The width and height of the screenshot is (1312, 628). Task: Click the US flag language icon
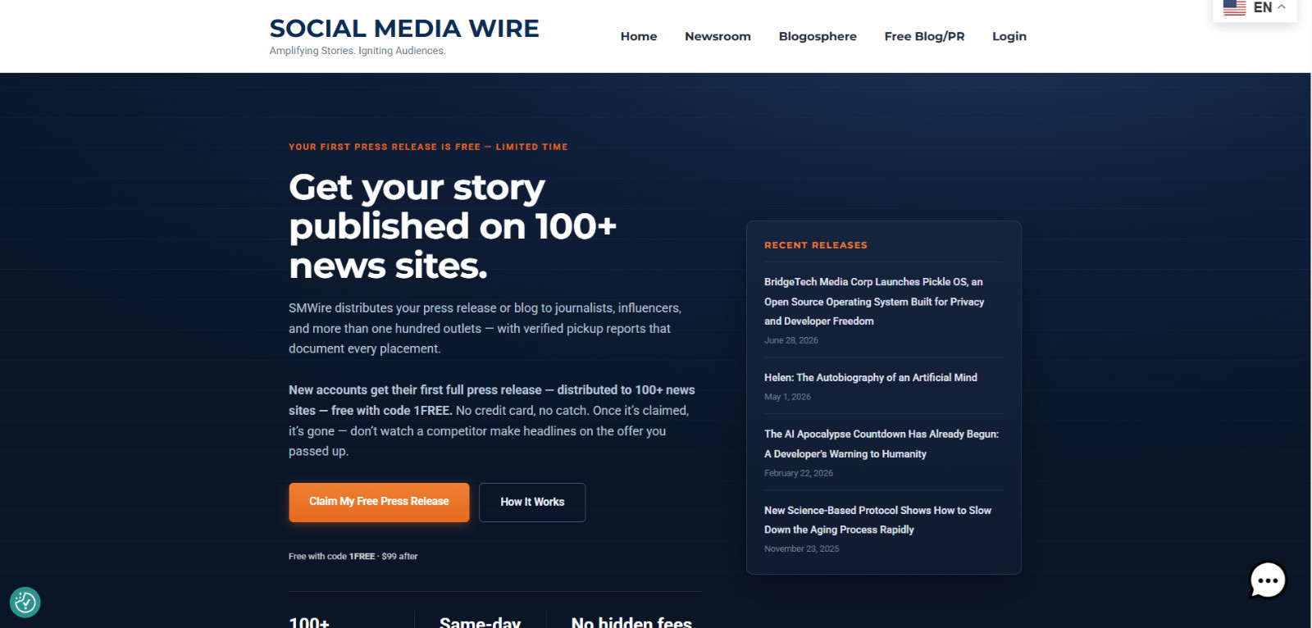coord(1234,7)
